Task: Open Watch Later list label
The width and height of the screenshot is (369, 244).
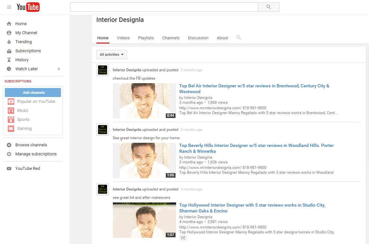Action: (x=26, y=69)
